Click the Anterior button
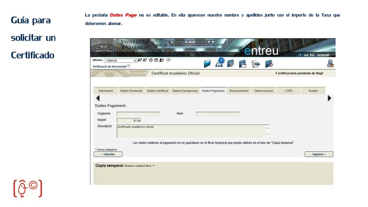This screenshot has width=368, height=207. click(x=108, y=154)
